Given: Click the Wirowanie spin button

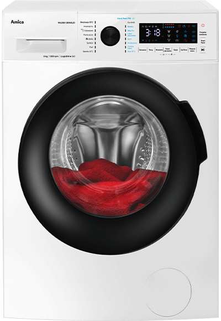Looking at the screenshot, I should [159, 50].
